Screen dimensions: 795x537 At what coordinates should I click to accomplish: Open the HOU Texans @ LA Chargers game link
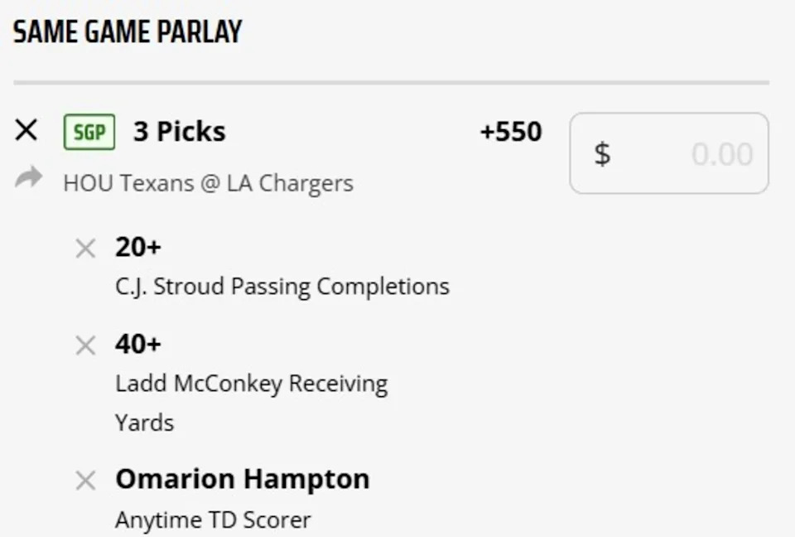click(x=207, y=183)
